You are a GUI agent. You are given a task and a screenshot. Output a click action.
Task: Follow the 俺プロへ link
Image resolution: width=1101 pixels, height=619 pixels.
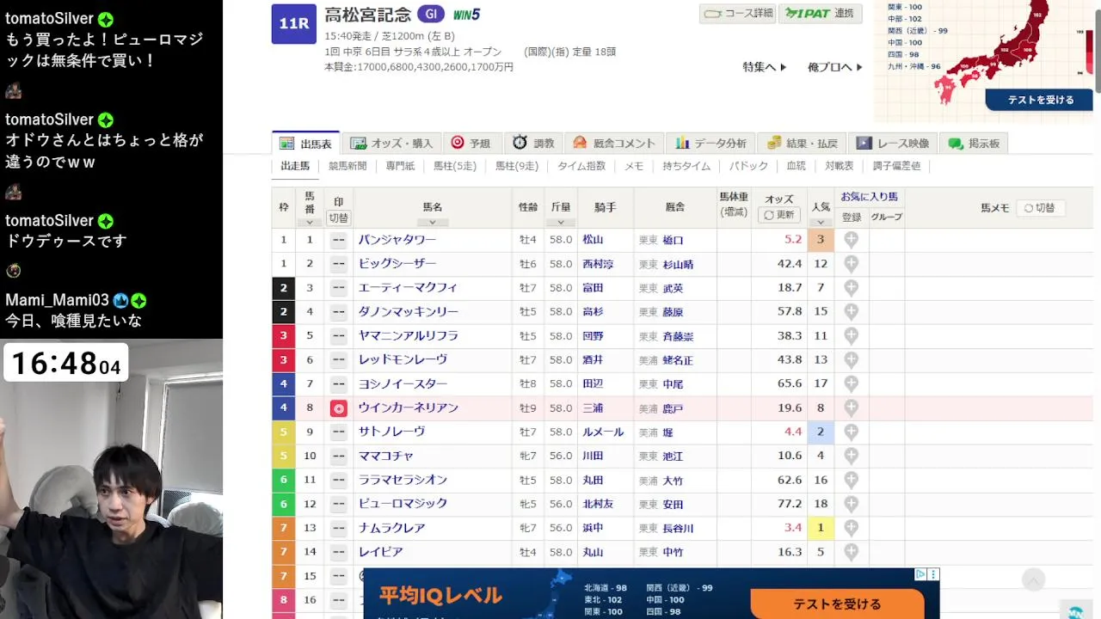click(x=835, y=67)
